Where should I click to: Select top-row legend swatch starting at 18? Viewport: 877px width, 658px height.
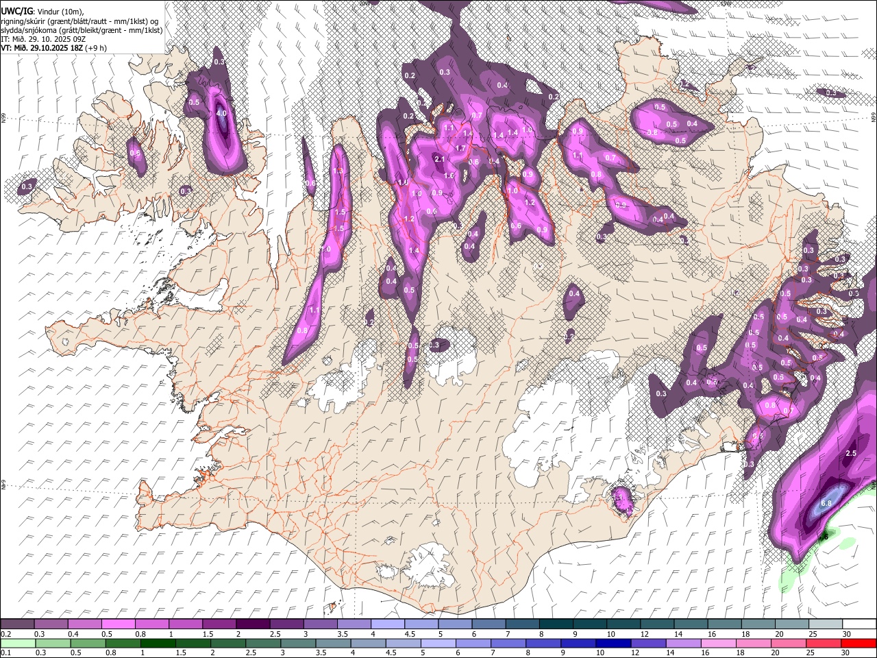click(x=758, y=624)
